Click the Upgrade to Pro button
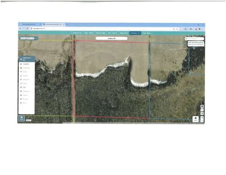This screenshot has width=226, height=175. point(27,59)
